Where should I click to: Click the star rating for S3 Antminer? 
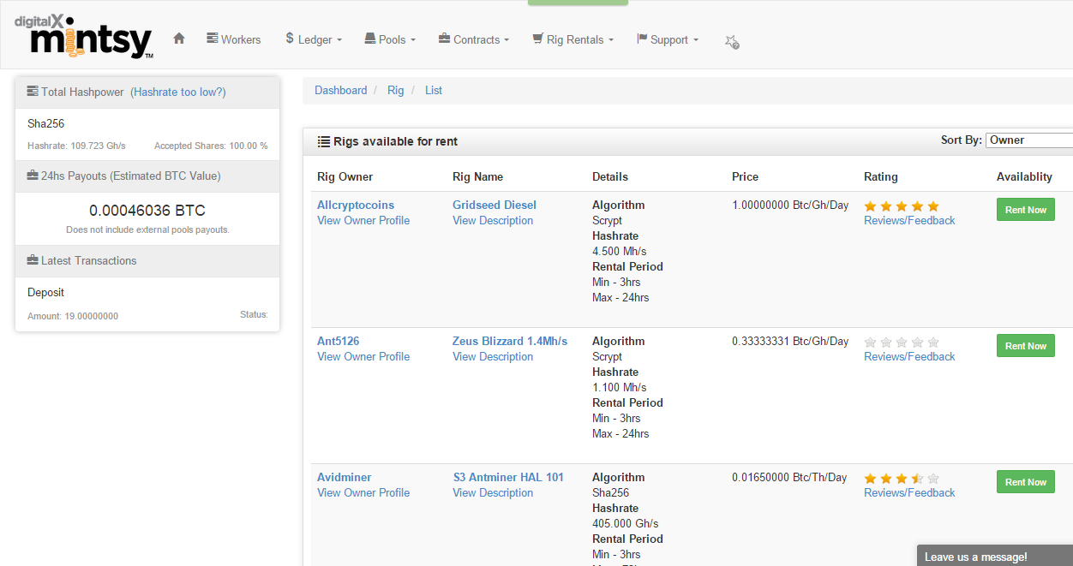click(902, 479)
